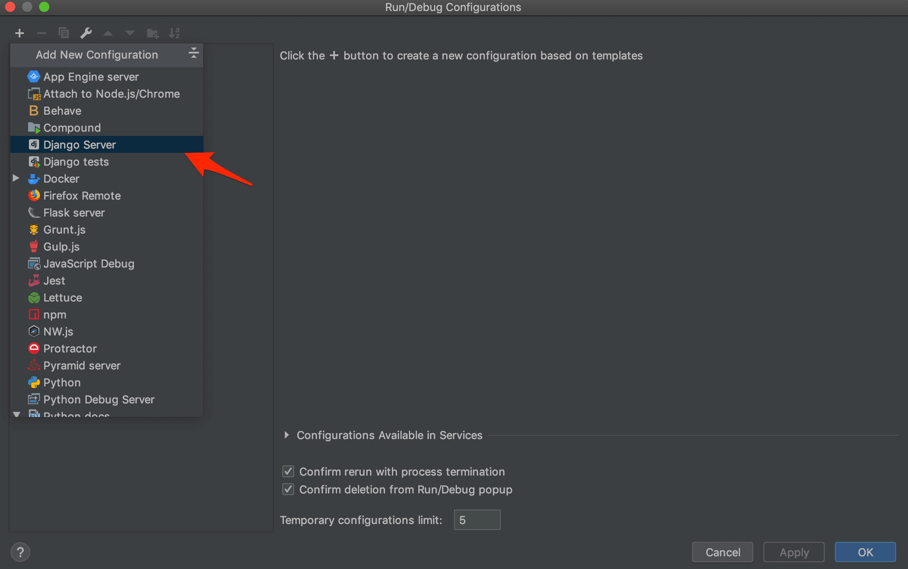Collapse the Python docs tree node arrow
Screen dimensions: 908x569
(x=17, y=414)
